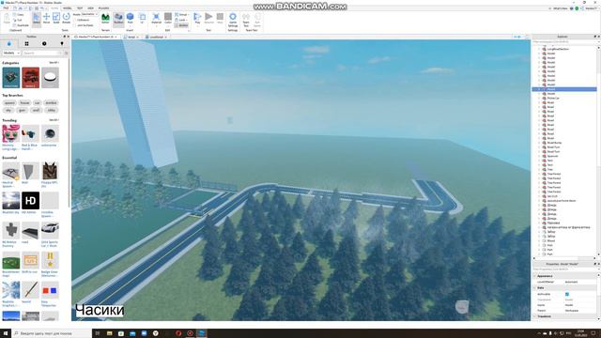601x338 pixels.
Task: Click the toolbox search filter icon
Action: tap(66, 53)
